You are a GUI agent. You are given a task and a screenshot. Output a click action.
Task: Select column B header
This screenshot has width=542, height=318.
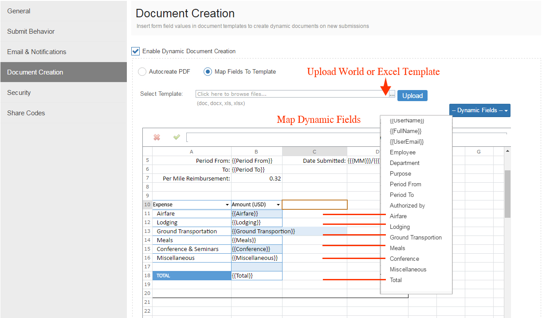pos(256,152)
